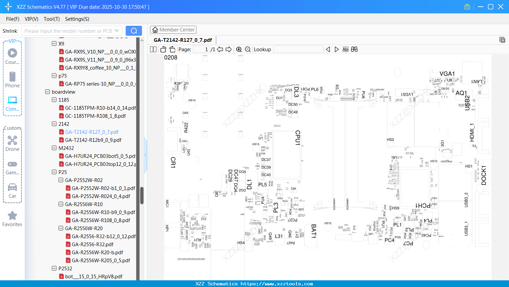This screenshot has width=509, height=287.
Task: Zoom out with the magnifier minus icon
Action: pyautogui.click(x=248, y=49)
